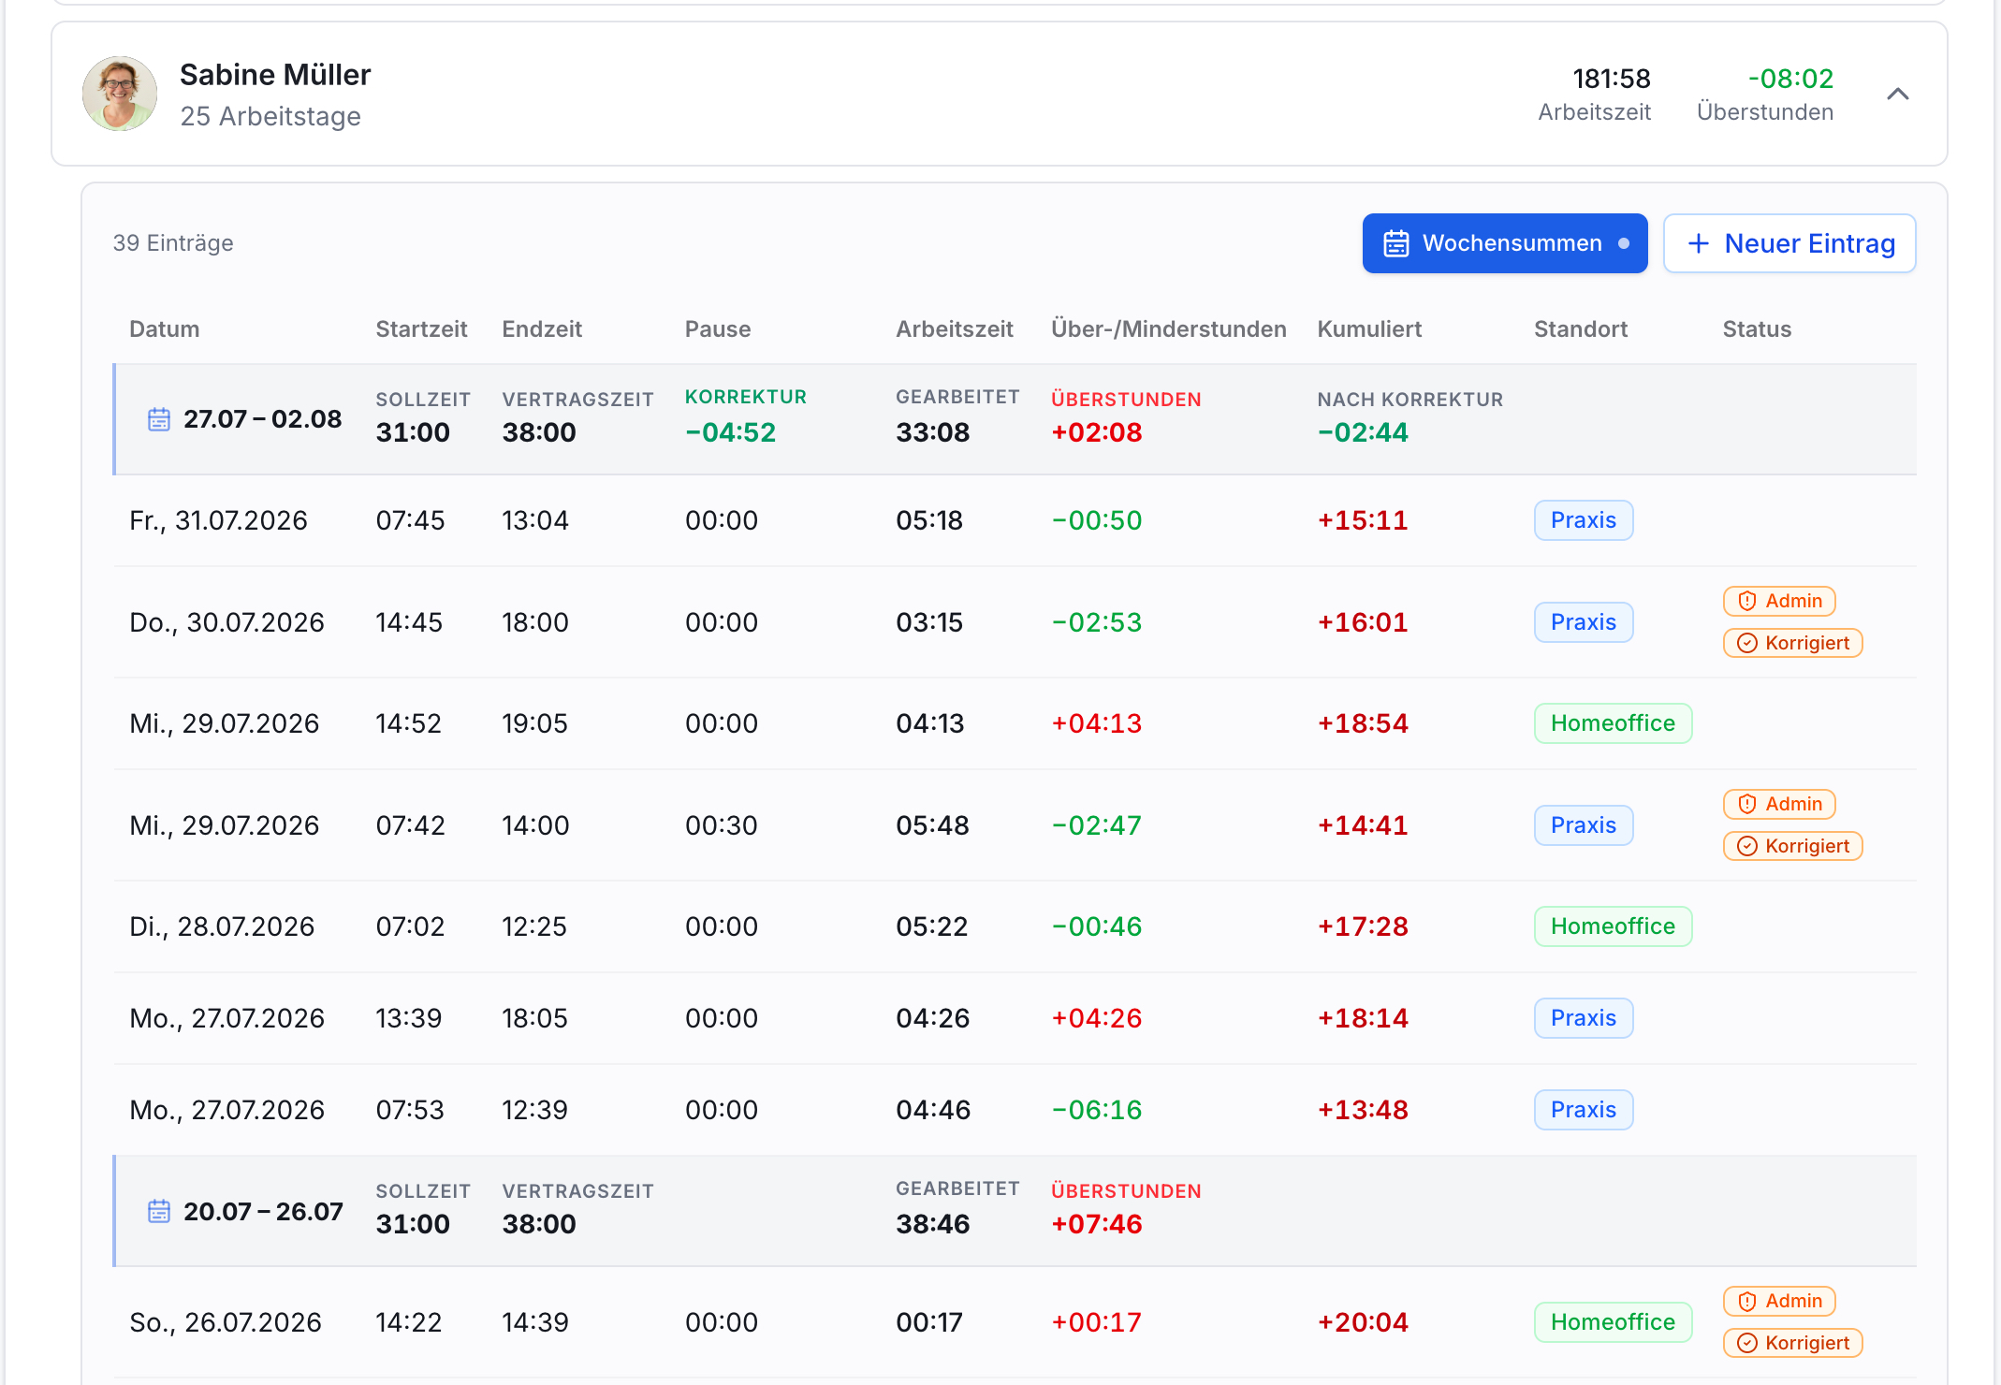Click Homeoffice tag on So., 26.07.2026 row
The width and height of the screenshot is (2001, 1385).
click(1613, 1322)
